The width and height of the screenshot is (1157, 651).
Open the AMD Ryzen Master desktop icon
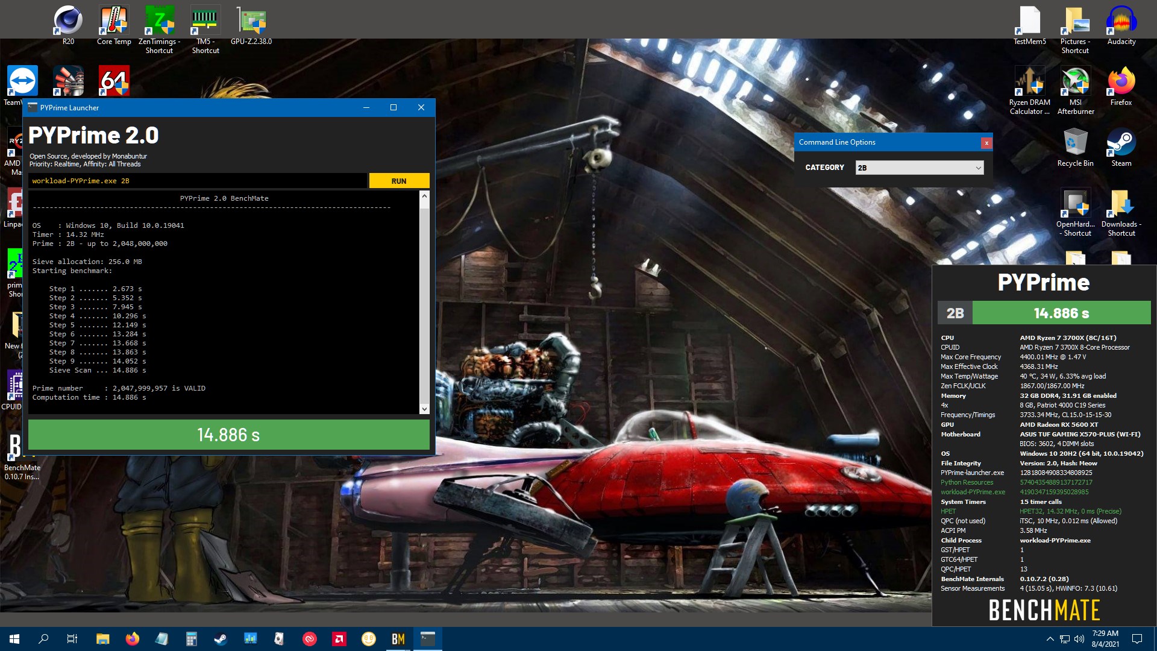[x=12, y=151]
